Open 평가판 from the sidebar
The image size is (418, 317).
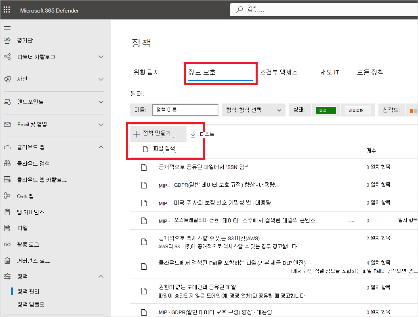[25, 40]
